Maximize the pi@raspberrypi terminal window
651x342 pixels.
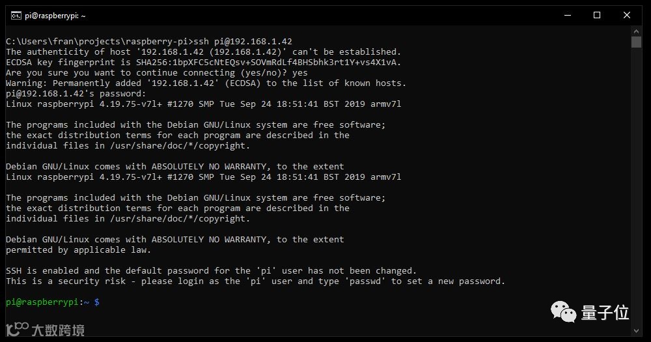pyautogui.click(x=597, y=16)
